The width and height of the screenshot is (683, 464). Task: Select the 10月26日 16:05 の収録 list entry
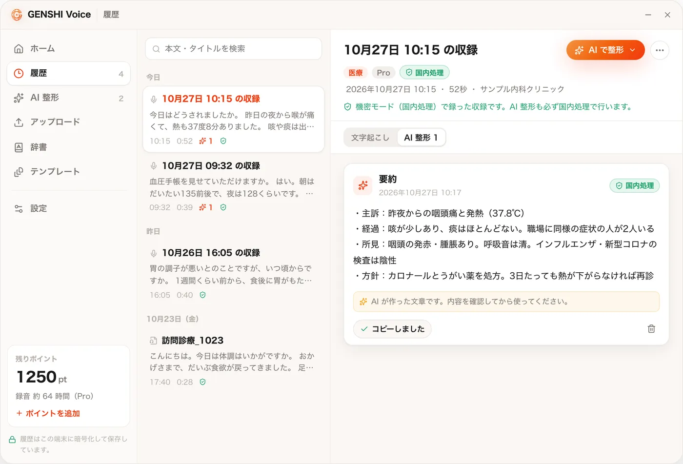tap(234, 274)
